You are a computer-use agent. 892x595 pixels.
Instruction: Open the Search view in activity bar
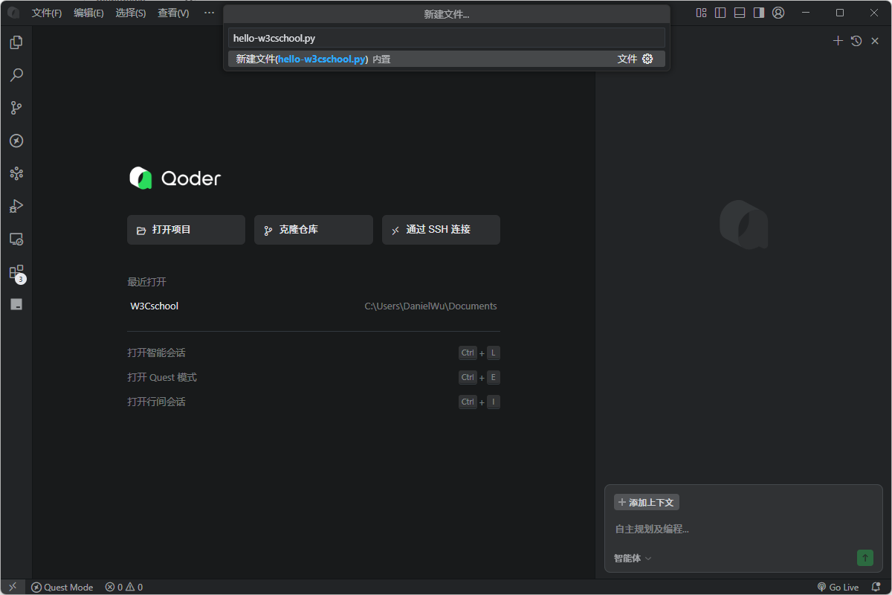click(x=16, y=75)
